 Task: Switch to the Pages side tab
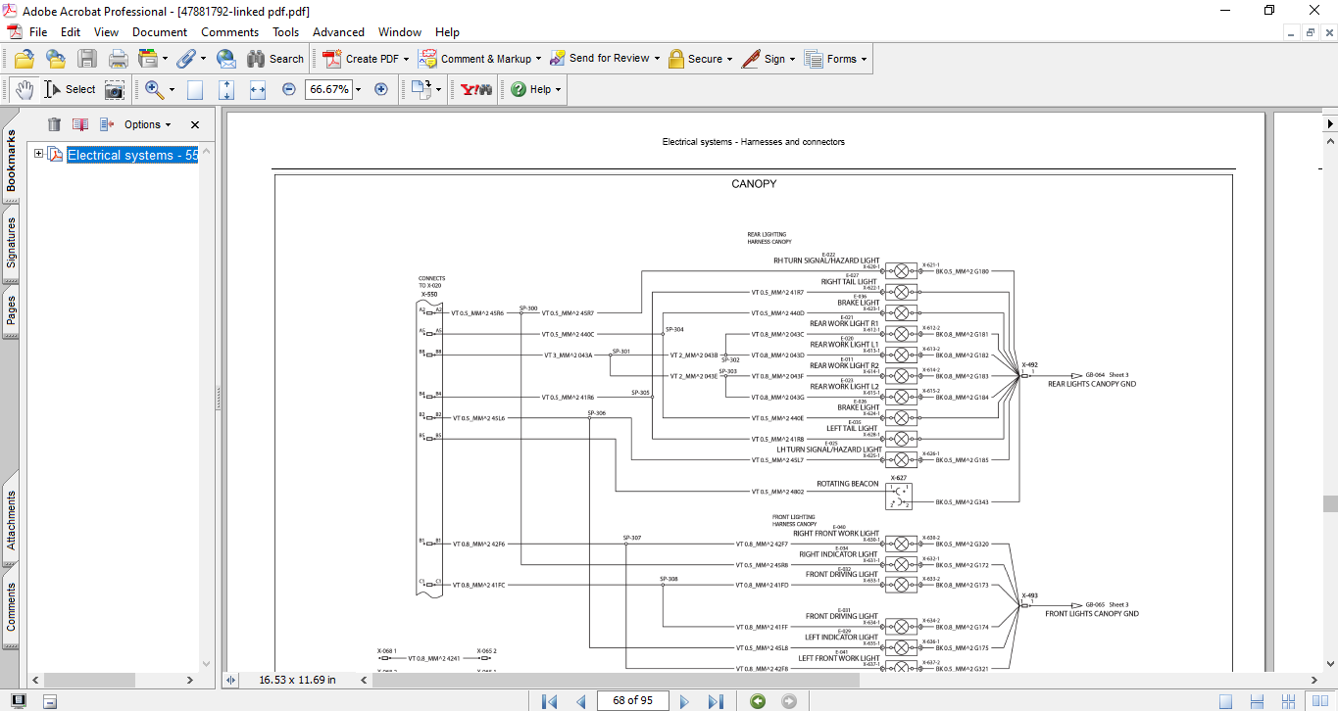click(x=11, y=309)
